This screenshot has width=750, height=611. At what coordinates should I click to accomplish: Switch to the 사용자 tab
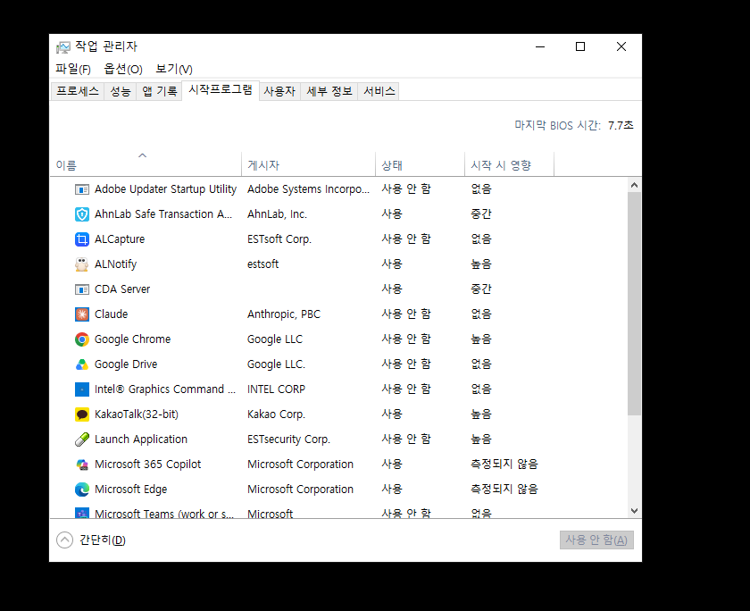click(x=279, y=91)
